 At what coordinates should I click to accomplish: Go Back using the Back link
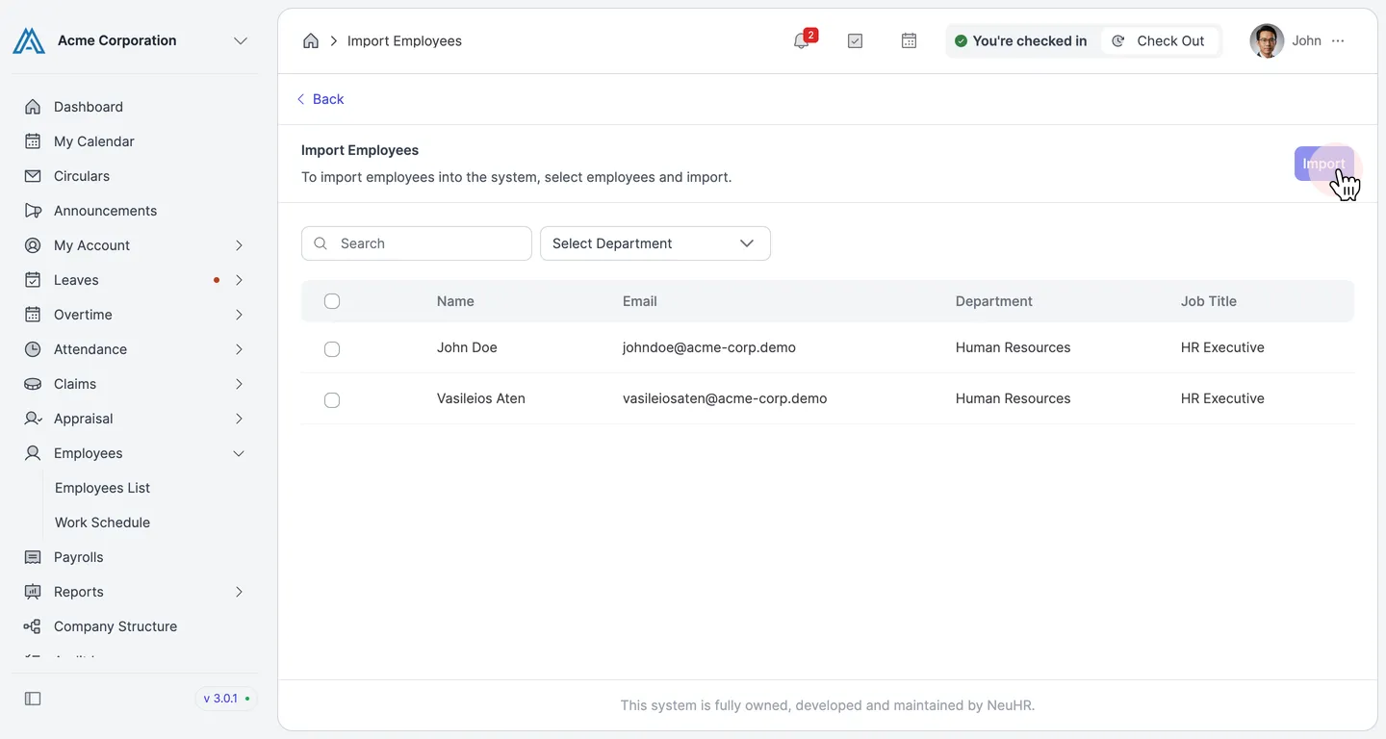click(x=320, y=99)
